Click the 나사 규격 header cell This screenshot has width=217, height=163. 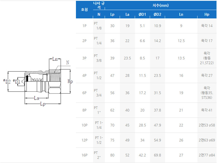tap(99, 5)
